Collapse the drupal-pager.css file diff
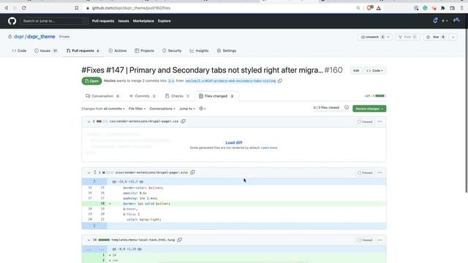The image size is (468, 263). (x=88, y=122)
